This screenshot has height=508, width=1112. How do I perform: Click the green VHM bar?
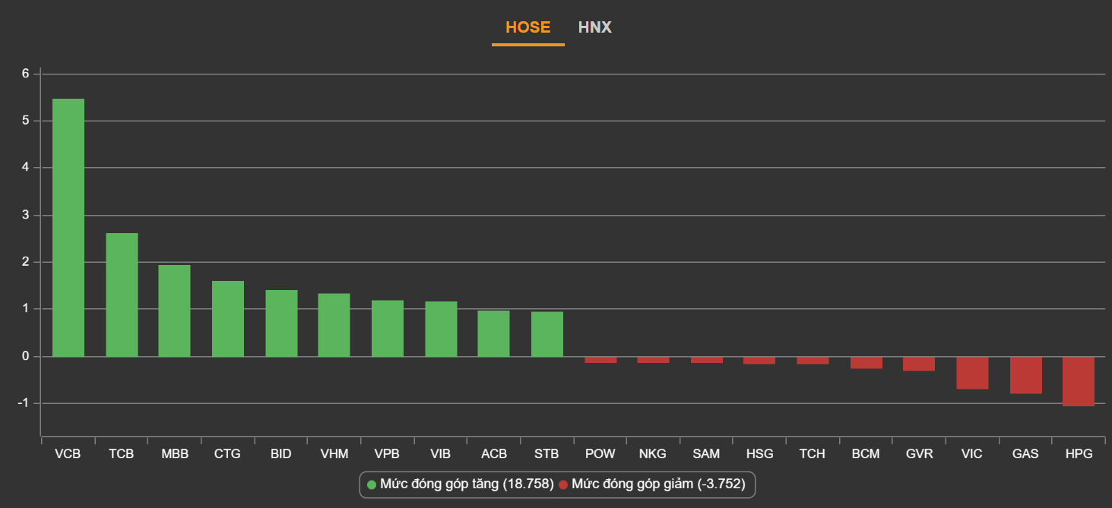334,325
